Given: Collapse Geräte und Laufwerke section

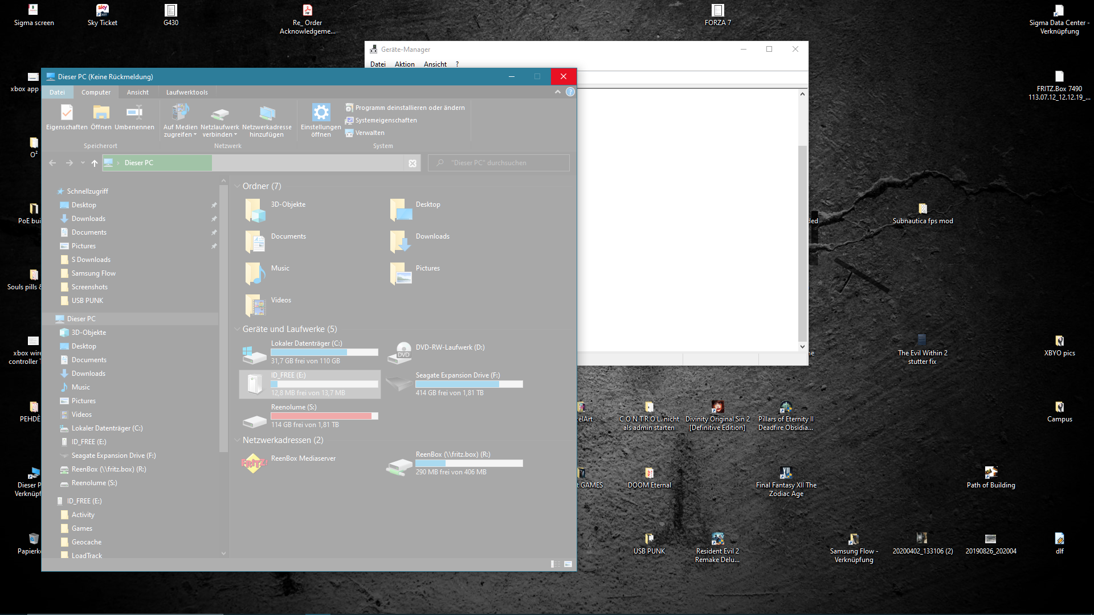Looking at the screenshot, I should (x=238, y=329).
